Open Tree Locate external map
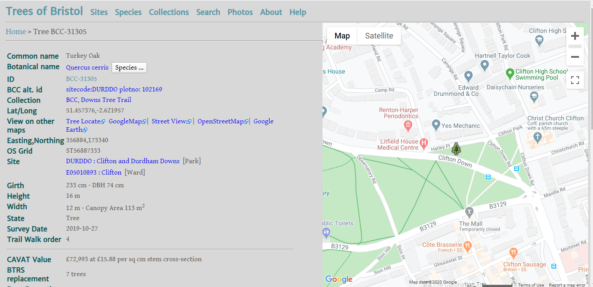 85,121
